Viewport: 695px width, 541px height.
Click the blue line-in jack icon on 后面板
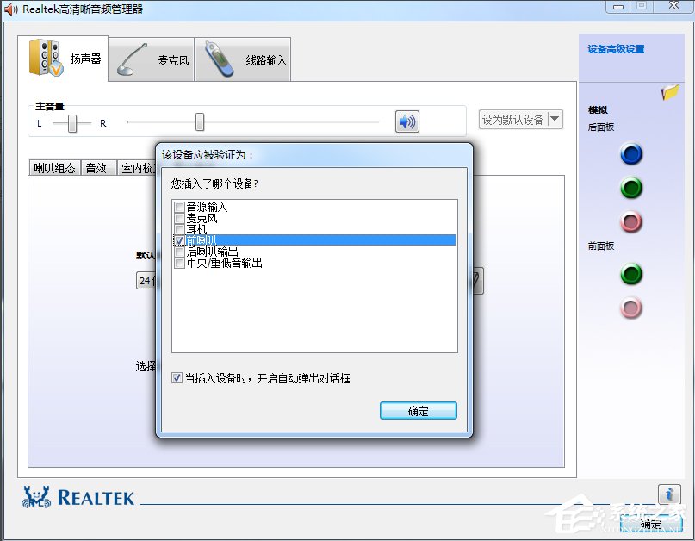coord(631,154)
